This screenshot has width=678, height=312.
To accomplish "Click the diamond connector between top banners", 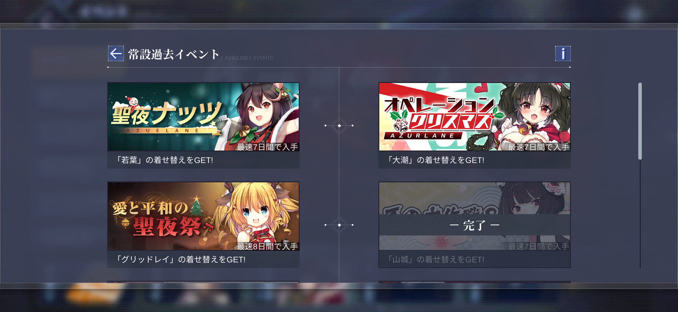I will [x=339, y=126].
